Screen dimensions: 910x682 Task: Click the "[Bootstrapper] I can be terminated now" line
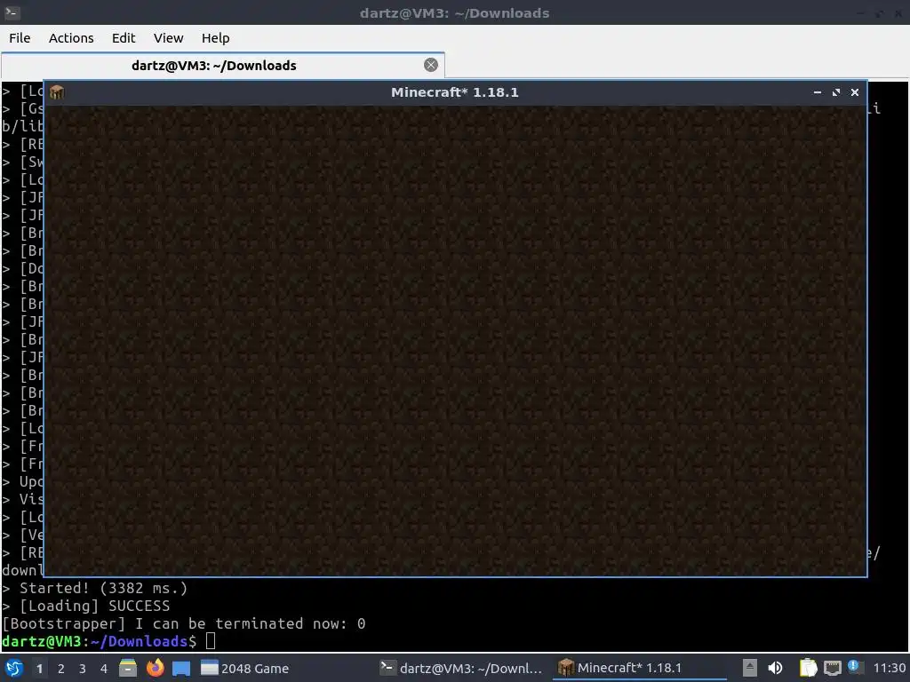(x=183, y=624)
